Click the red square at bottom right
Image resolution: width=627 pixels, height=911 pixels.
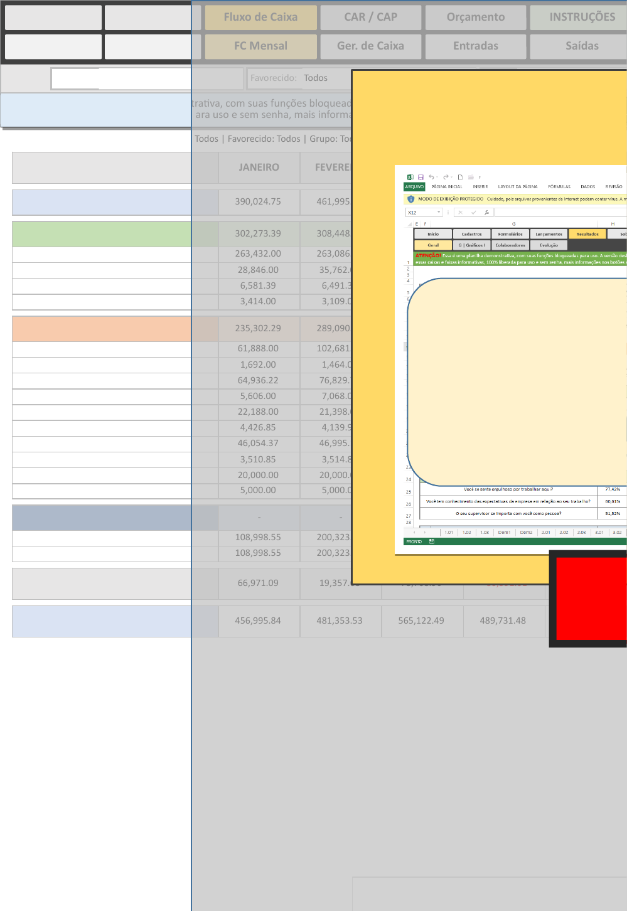(x=591, y=599)
